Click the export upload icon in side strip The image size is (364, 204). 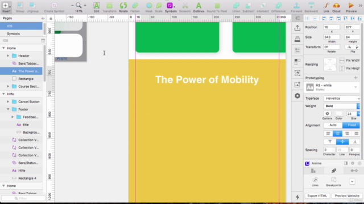coord(297,28)
